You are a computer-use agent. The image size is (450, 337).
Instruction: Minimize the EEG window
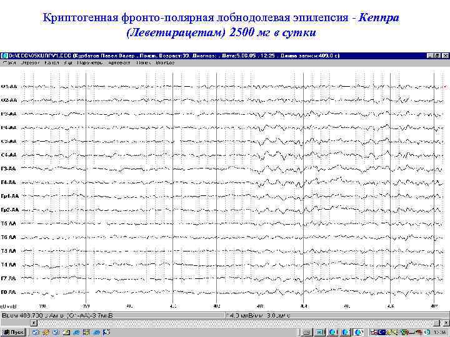click(430, 56)
